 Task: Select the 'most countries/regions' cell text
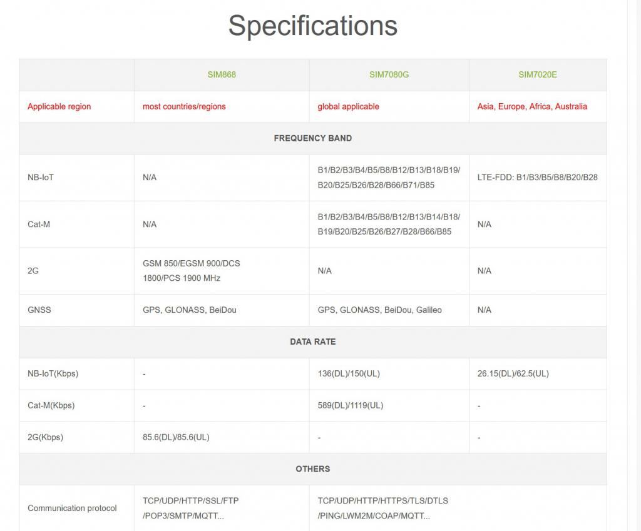pyautogui.click(x=184, y=106)
